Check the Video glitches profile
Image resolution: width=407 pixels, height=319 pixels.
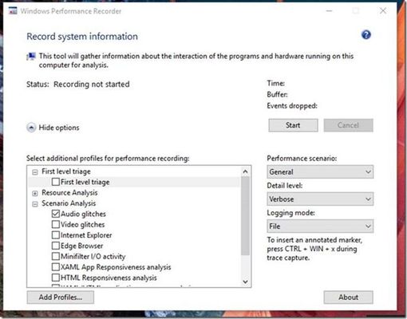coord(56,224)
